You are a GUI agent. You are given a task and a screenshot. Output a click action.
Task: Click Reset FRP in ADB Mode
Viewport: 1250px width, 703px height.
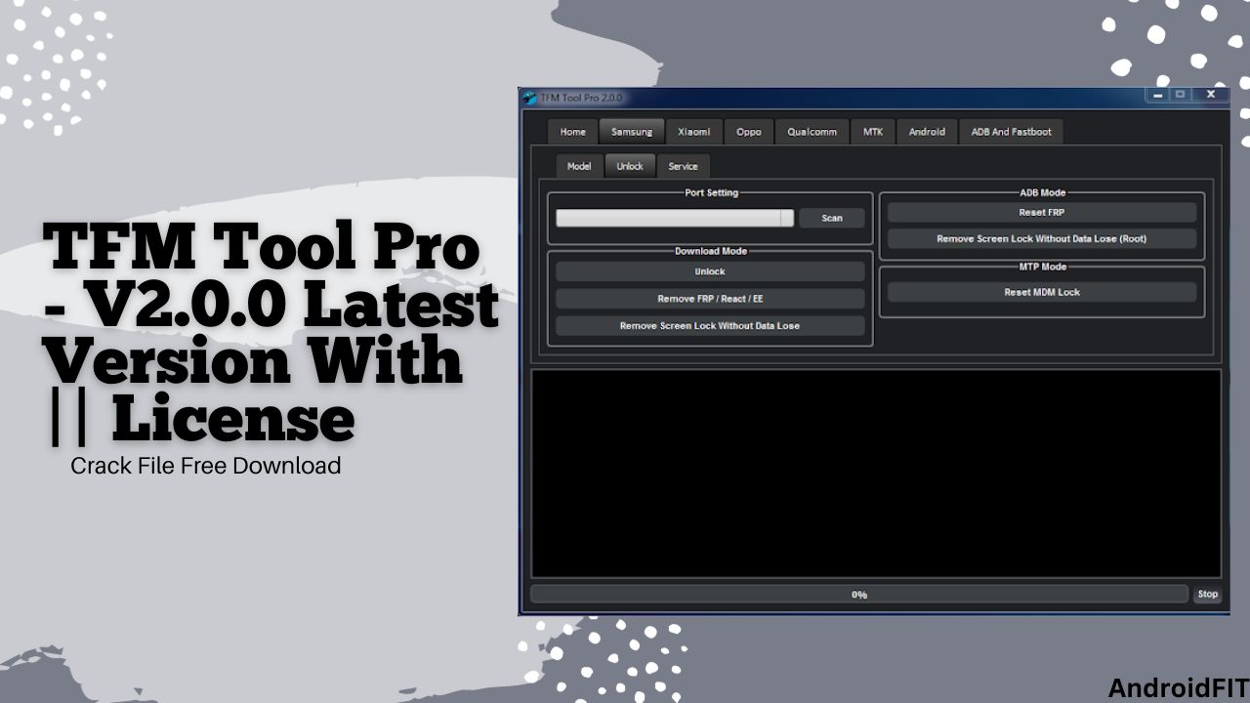point(1042,212)
